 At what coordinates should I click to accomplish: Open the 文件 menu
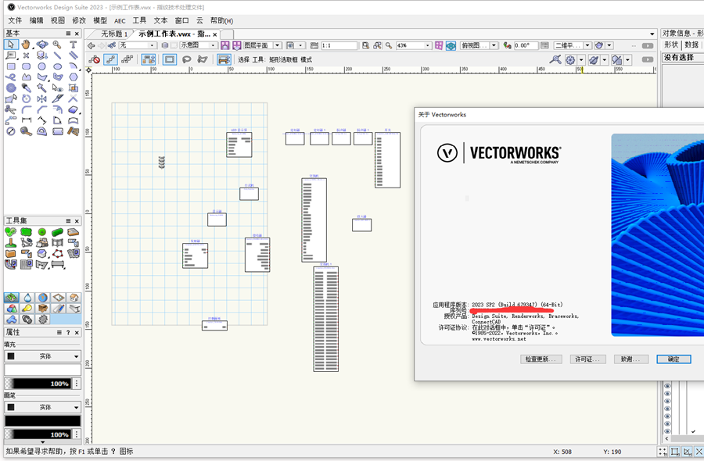15,20
